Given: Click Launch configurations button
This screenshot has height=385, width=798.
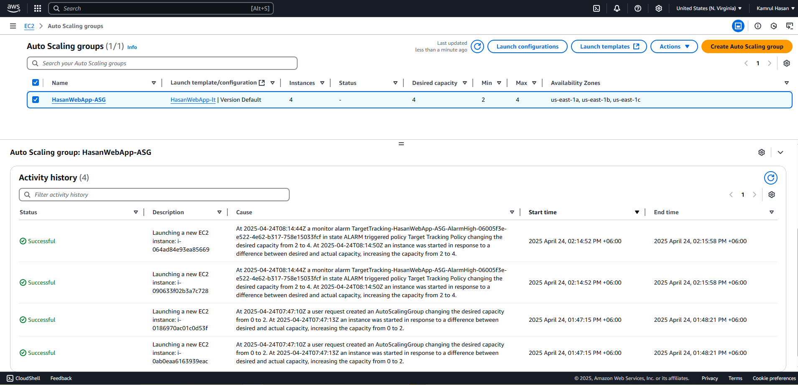Looking at the screenshot, I should [x=528, y=46].
